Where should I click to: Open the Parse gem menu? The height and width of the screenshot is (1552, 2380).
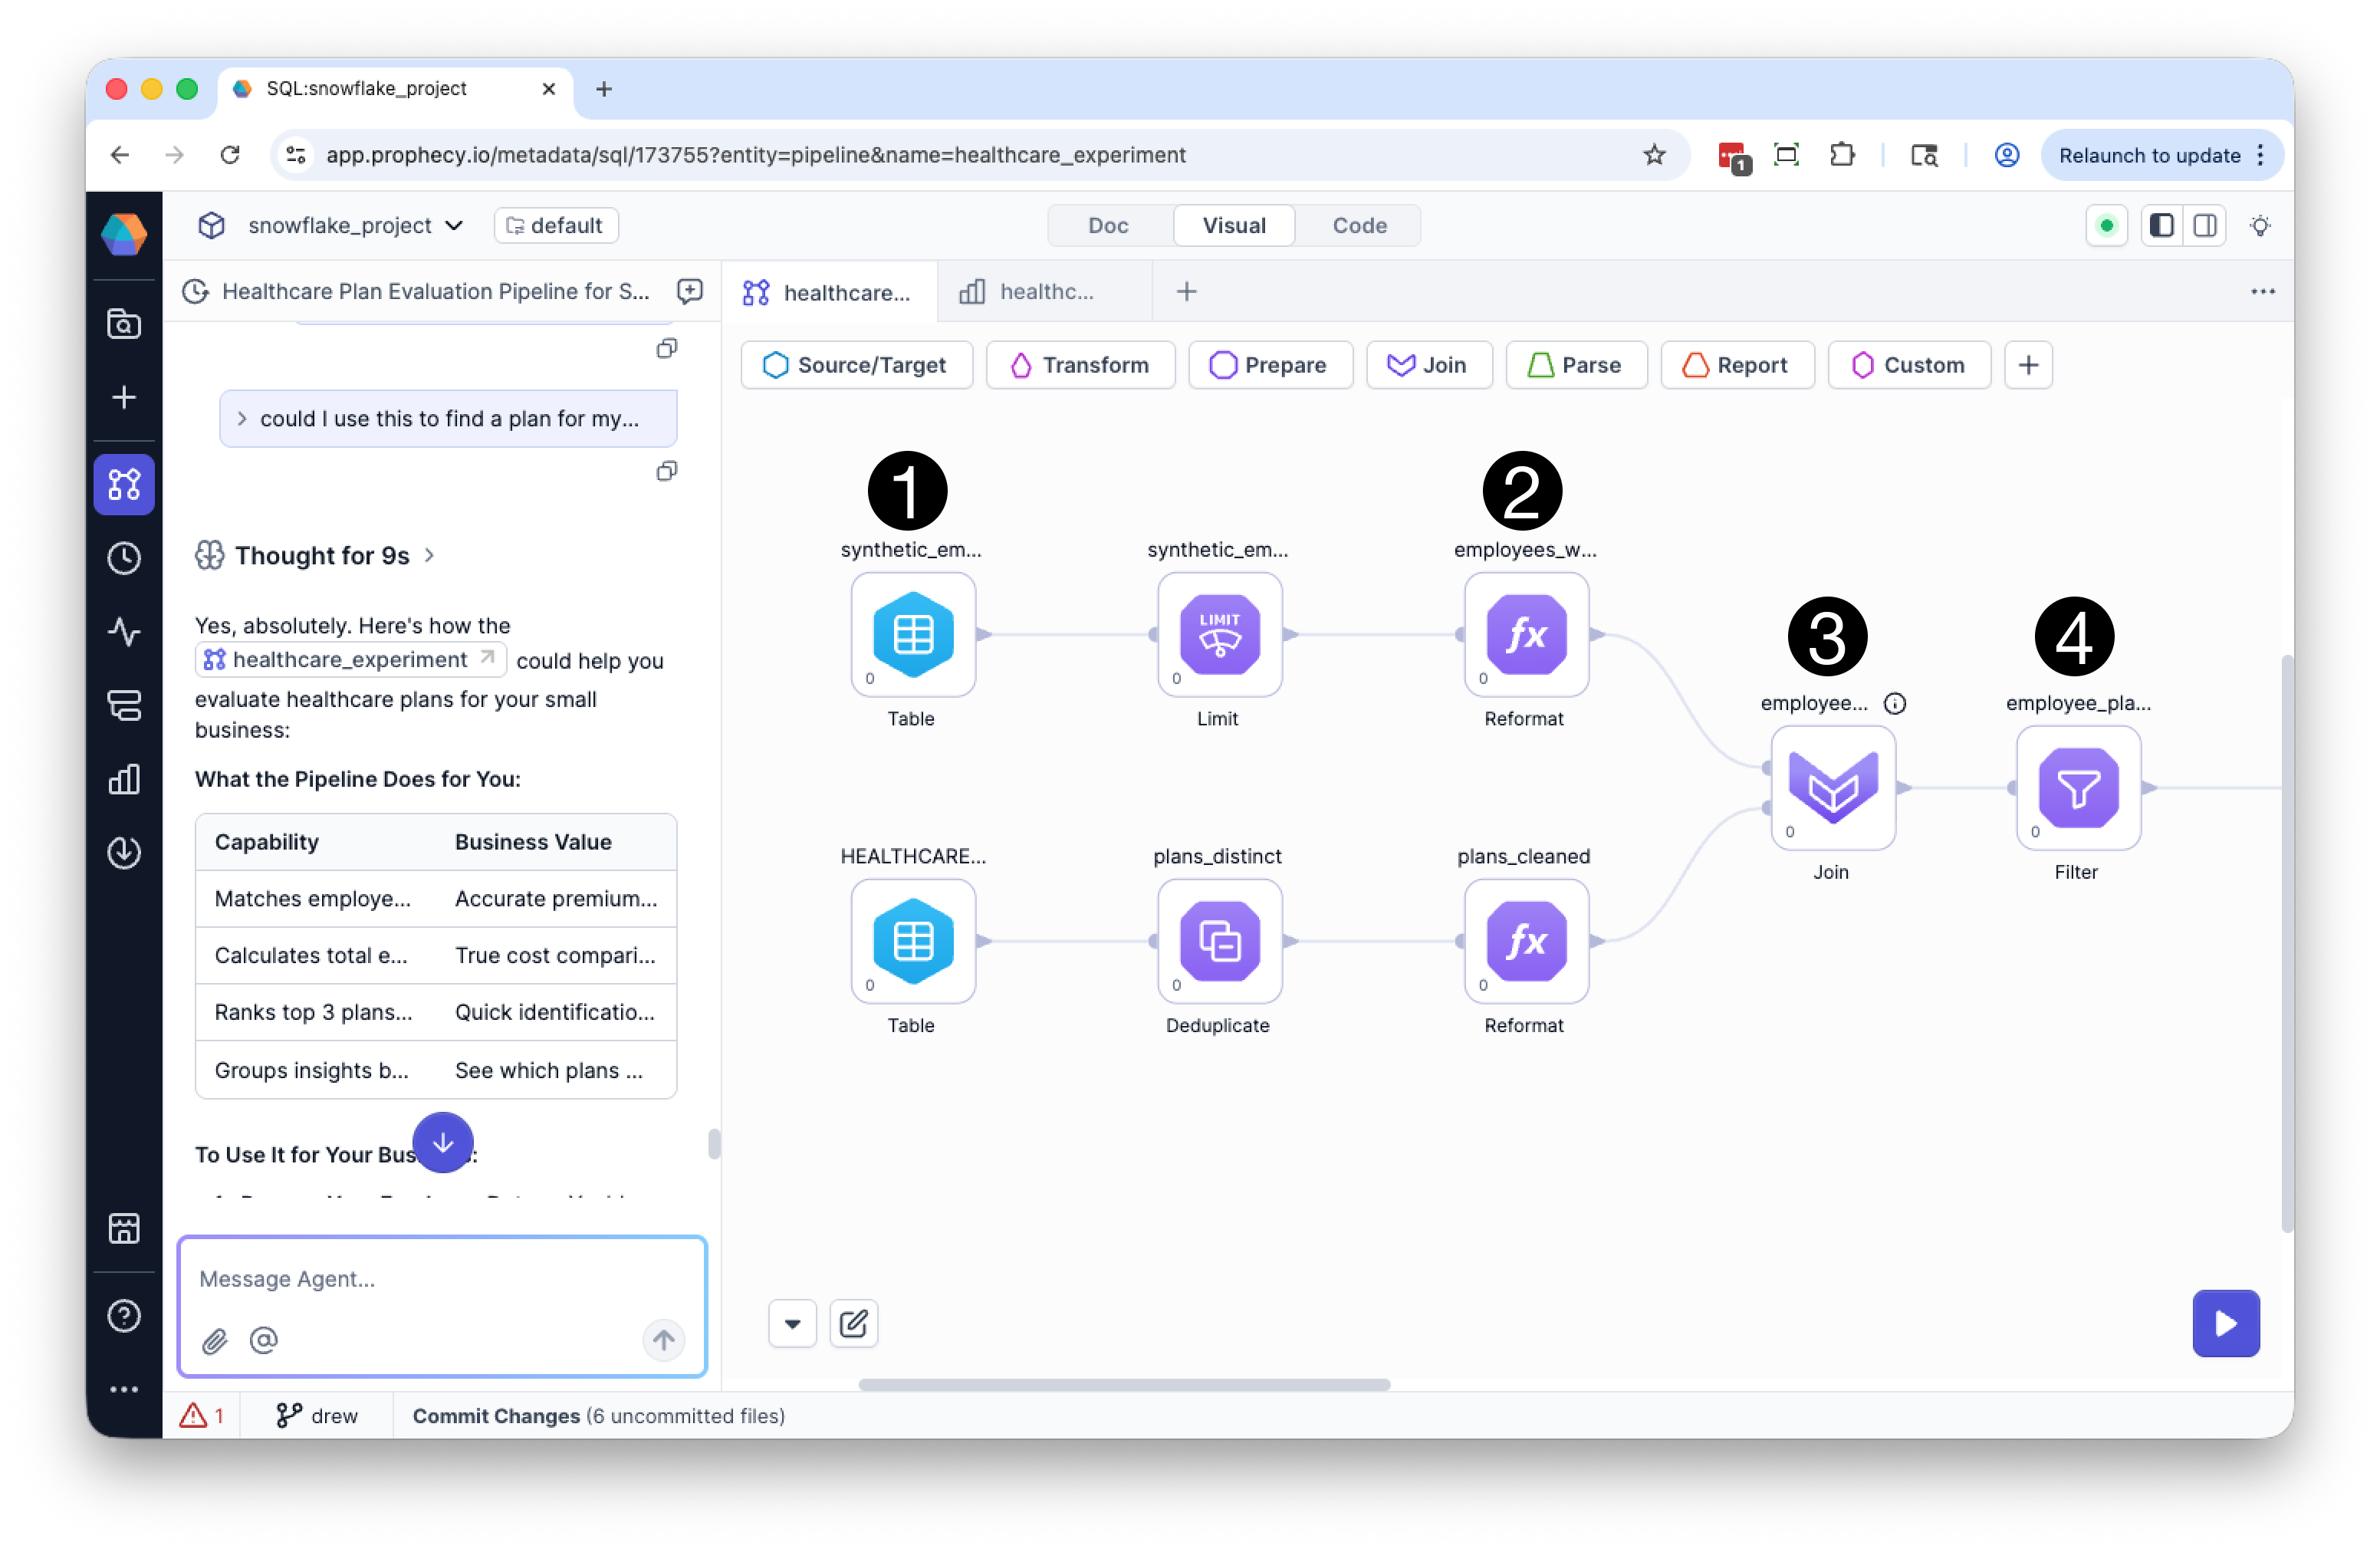point(1576,365)
